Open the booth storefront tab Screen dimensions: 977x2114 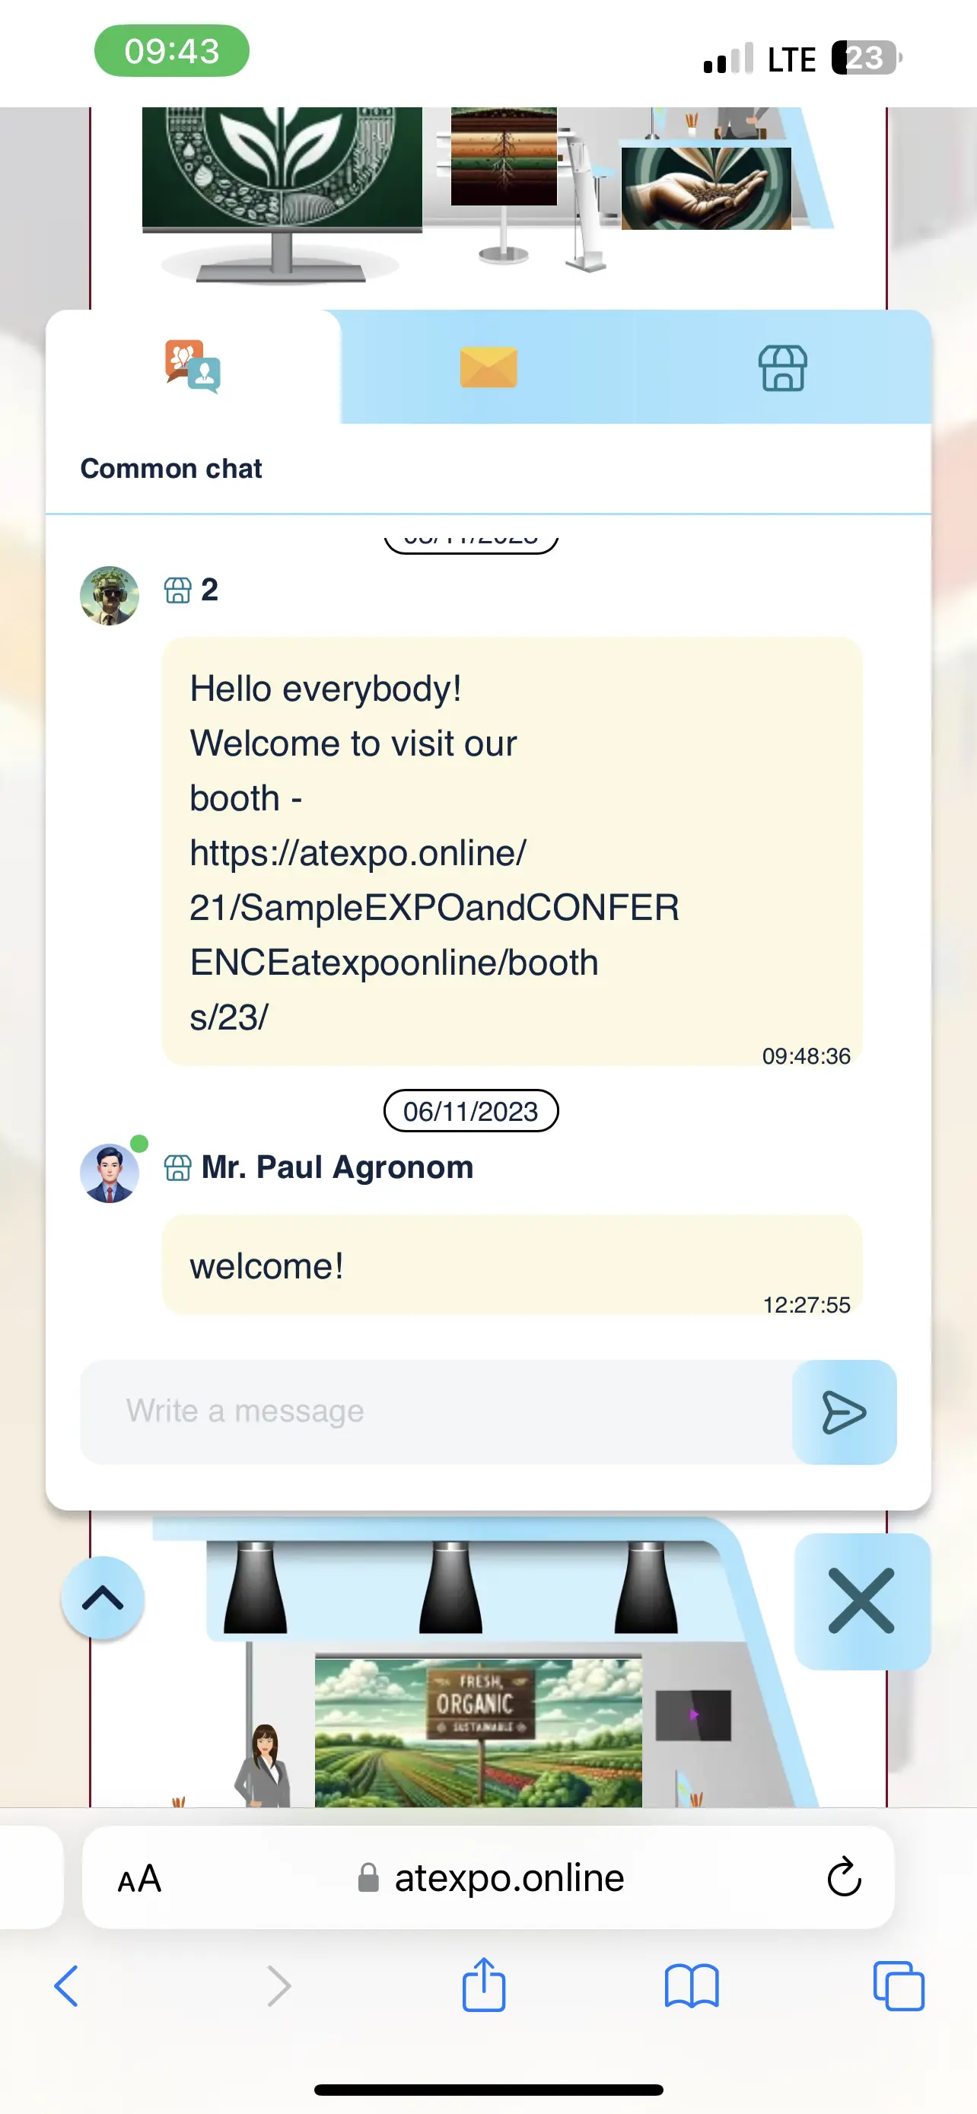(x=782, y=368)
